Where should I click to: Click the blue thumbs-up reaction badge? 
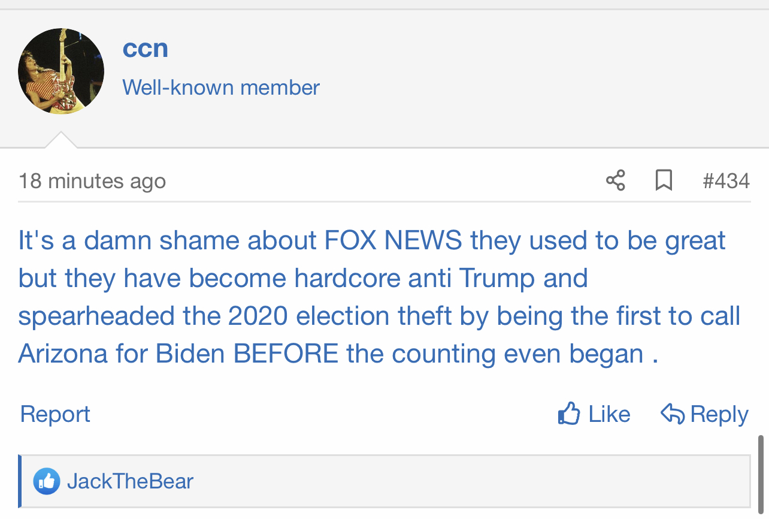[47, 481]
